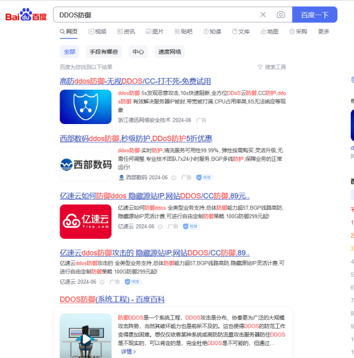This screenshot has height=358, width=354.
Task: Select the 网页 tab
Action: [69, 31]
